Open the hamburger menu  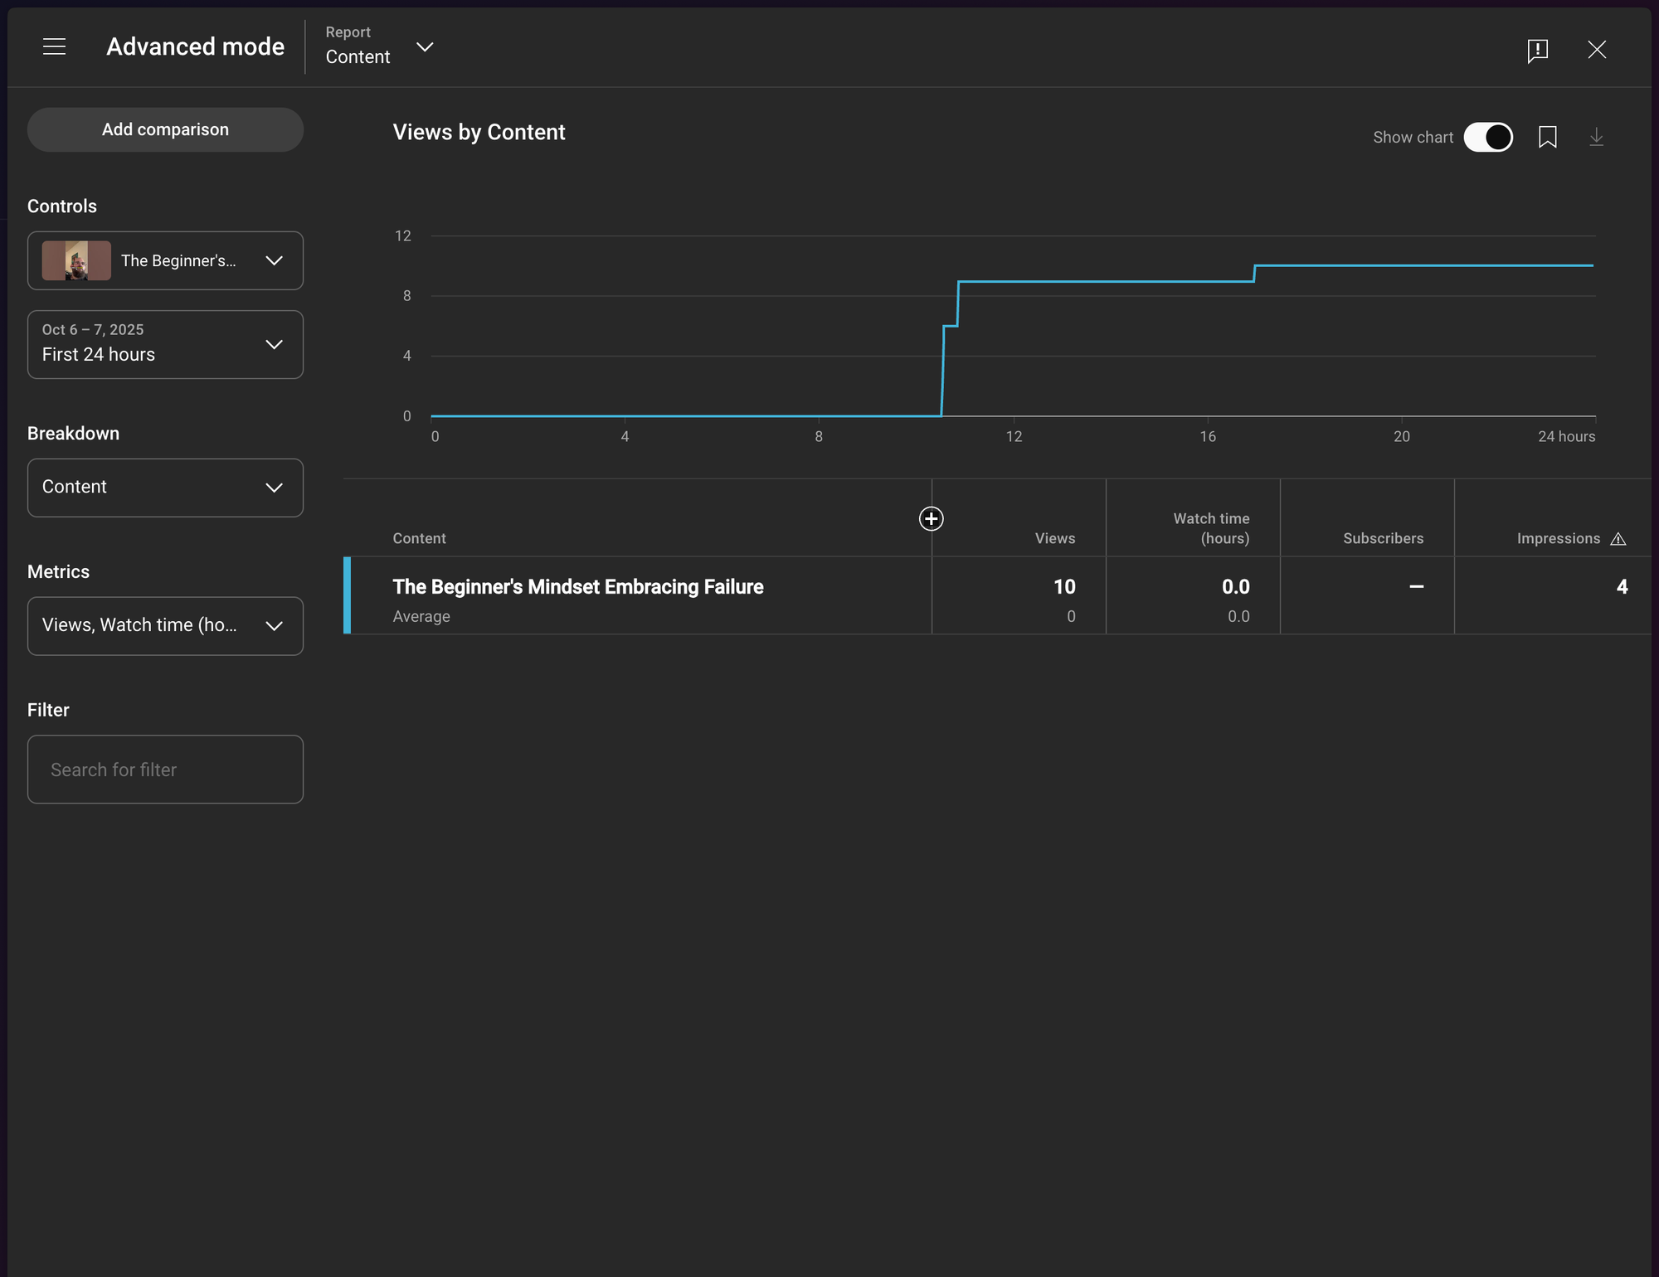pyautogui.click(x=54, y=47)
